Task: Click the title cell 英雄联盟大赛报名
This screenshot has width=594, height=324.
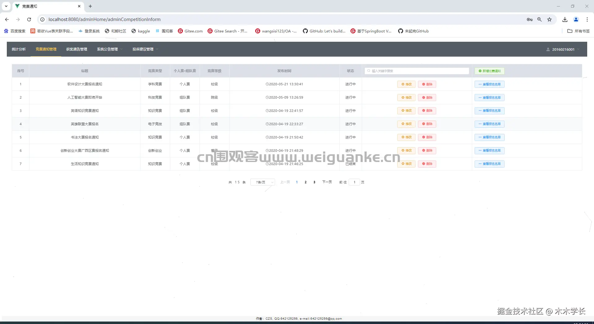Action: pyautogui.click(x=85, y=124)
